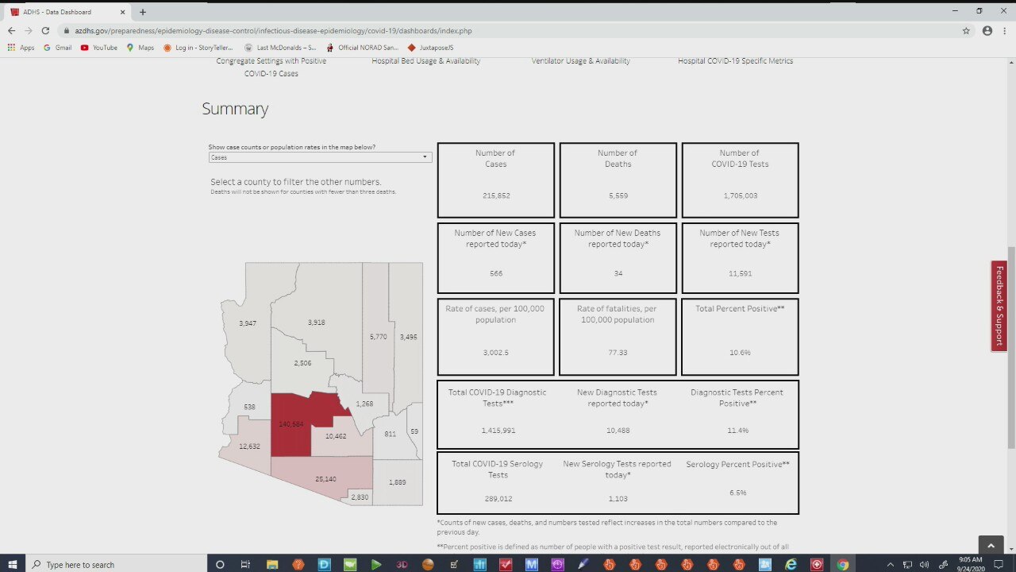The image size is (1016, 572).
Task: Open a new browser tab
Action: (143, 12)
